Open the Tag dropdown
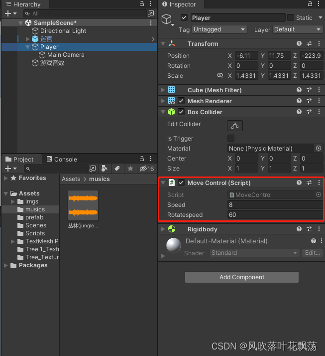 click(219, 29)
